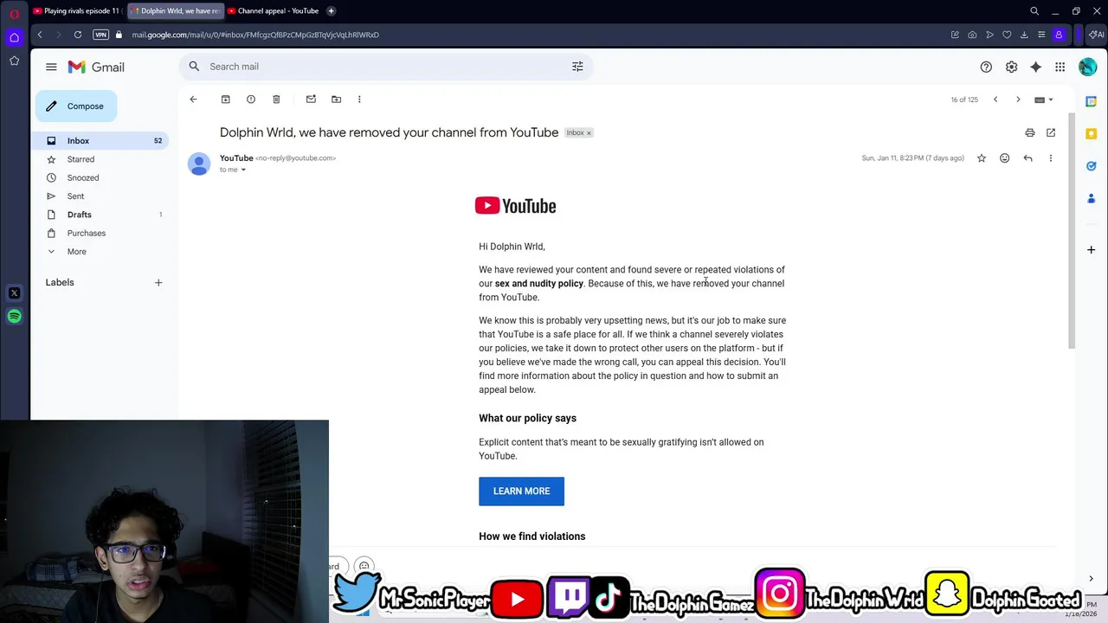
Task: Open Opera snapshot camera icon
Action: pos(972,35)
